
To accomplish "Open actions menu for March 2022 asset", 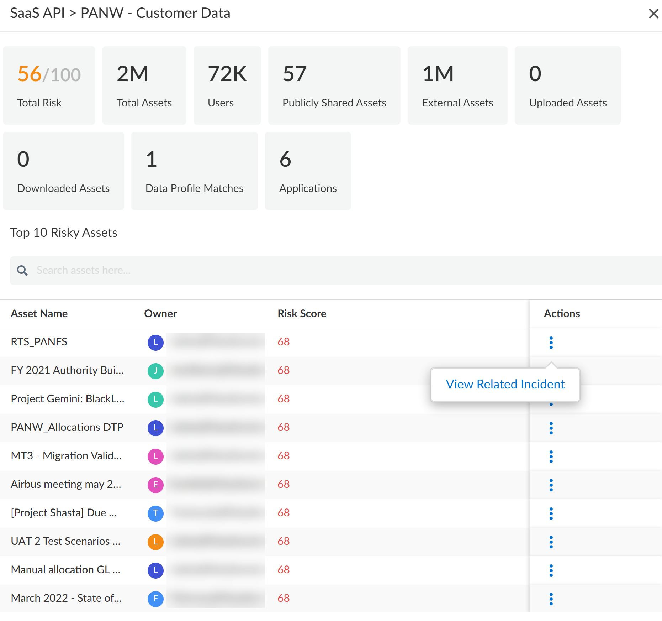I will [x=551, y=599].
